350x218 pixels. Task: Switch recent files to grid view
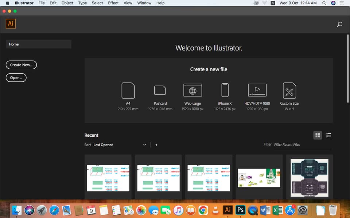pos(318,135)
